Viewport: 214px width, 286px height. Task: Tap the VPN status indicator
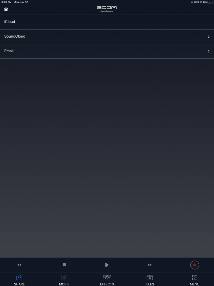pos(197,2)
